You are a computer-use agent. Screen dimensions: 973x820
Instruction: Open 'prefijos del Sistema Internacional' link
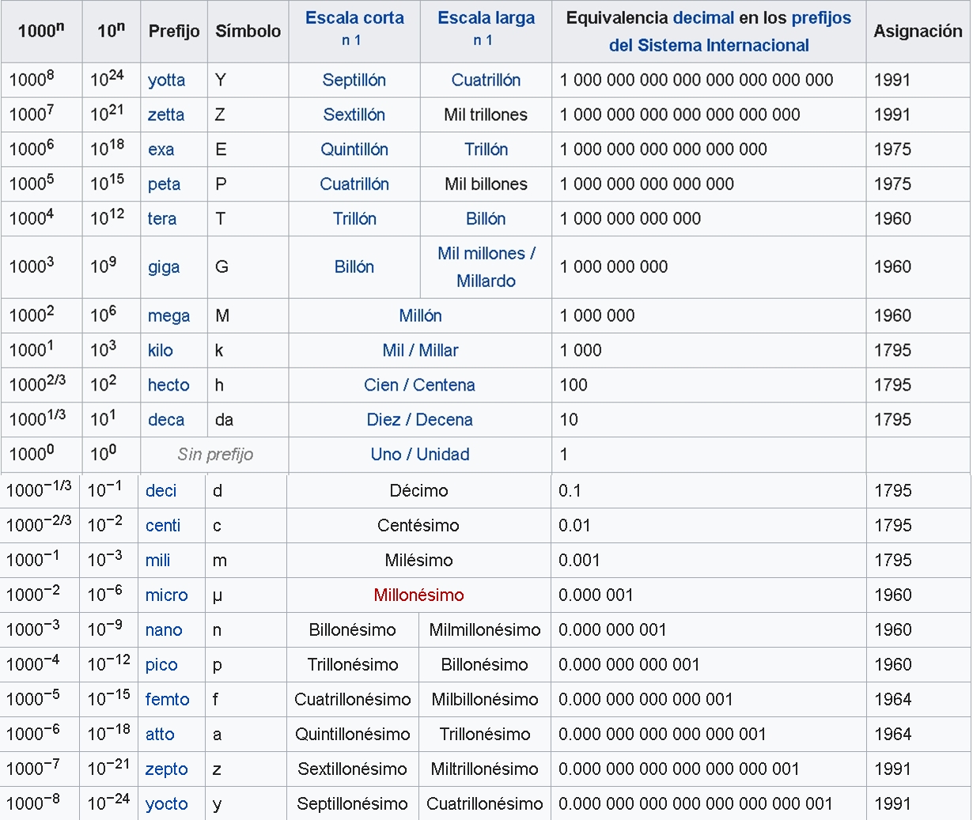point(709,45)
